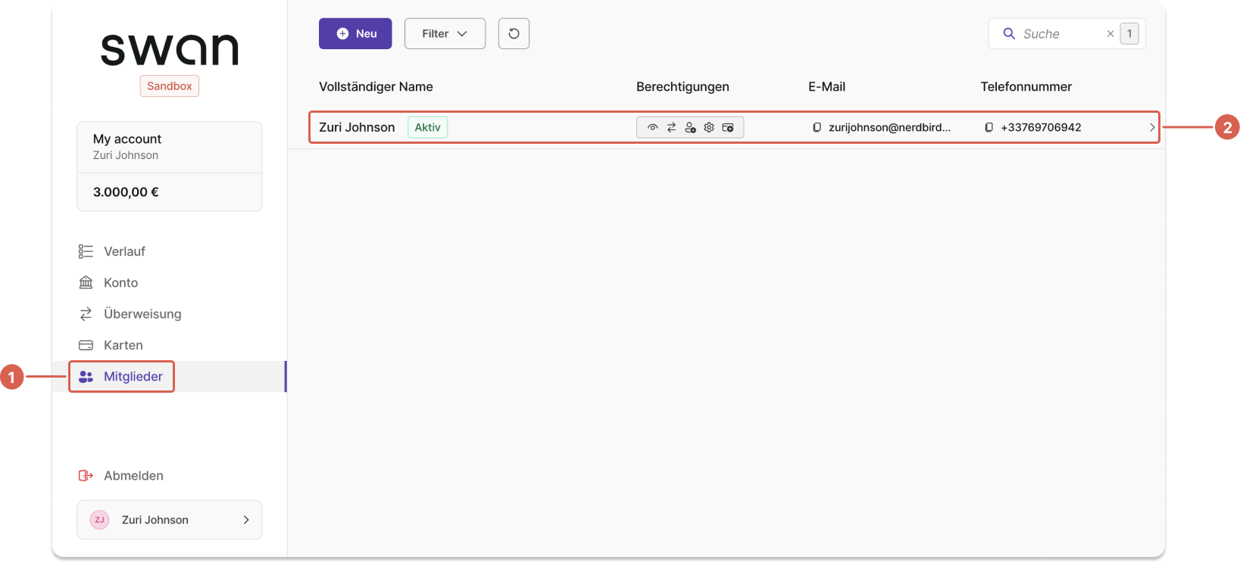Click the +33769706942 phone number
This screenshot has width=1240, height=563.
[x=1041, y=127]
